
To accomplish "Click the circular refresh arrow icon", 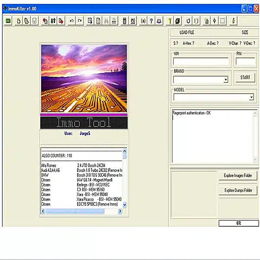I will [x=188, y=20].
